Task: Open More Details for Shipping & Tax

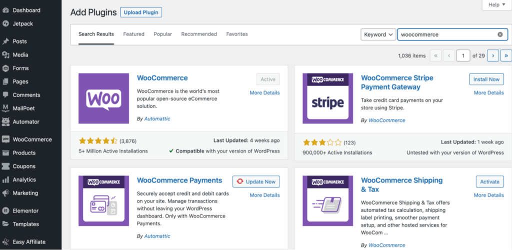Action: pos(489,195)
